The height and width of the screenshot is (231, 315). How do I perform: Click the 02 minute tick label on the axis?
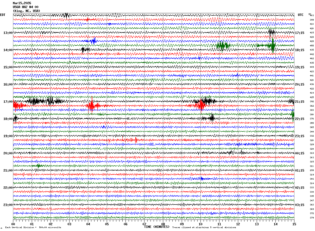51,224
